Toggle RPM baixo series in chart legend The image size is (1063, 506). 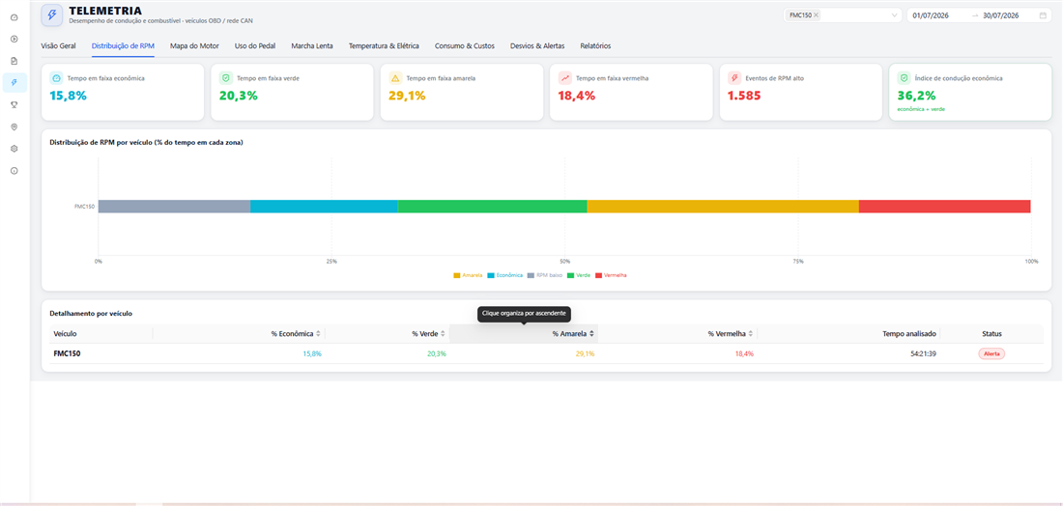tap(544, 275)
